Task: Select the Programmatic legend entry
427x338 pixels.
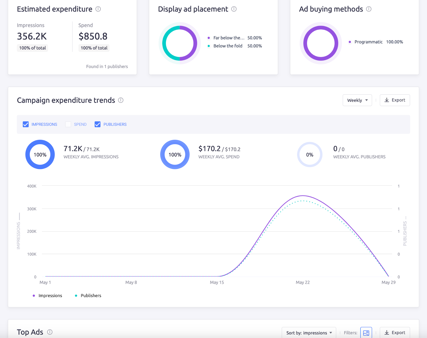Action: [376, 42]
